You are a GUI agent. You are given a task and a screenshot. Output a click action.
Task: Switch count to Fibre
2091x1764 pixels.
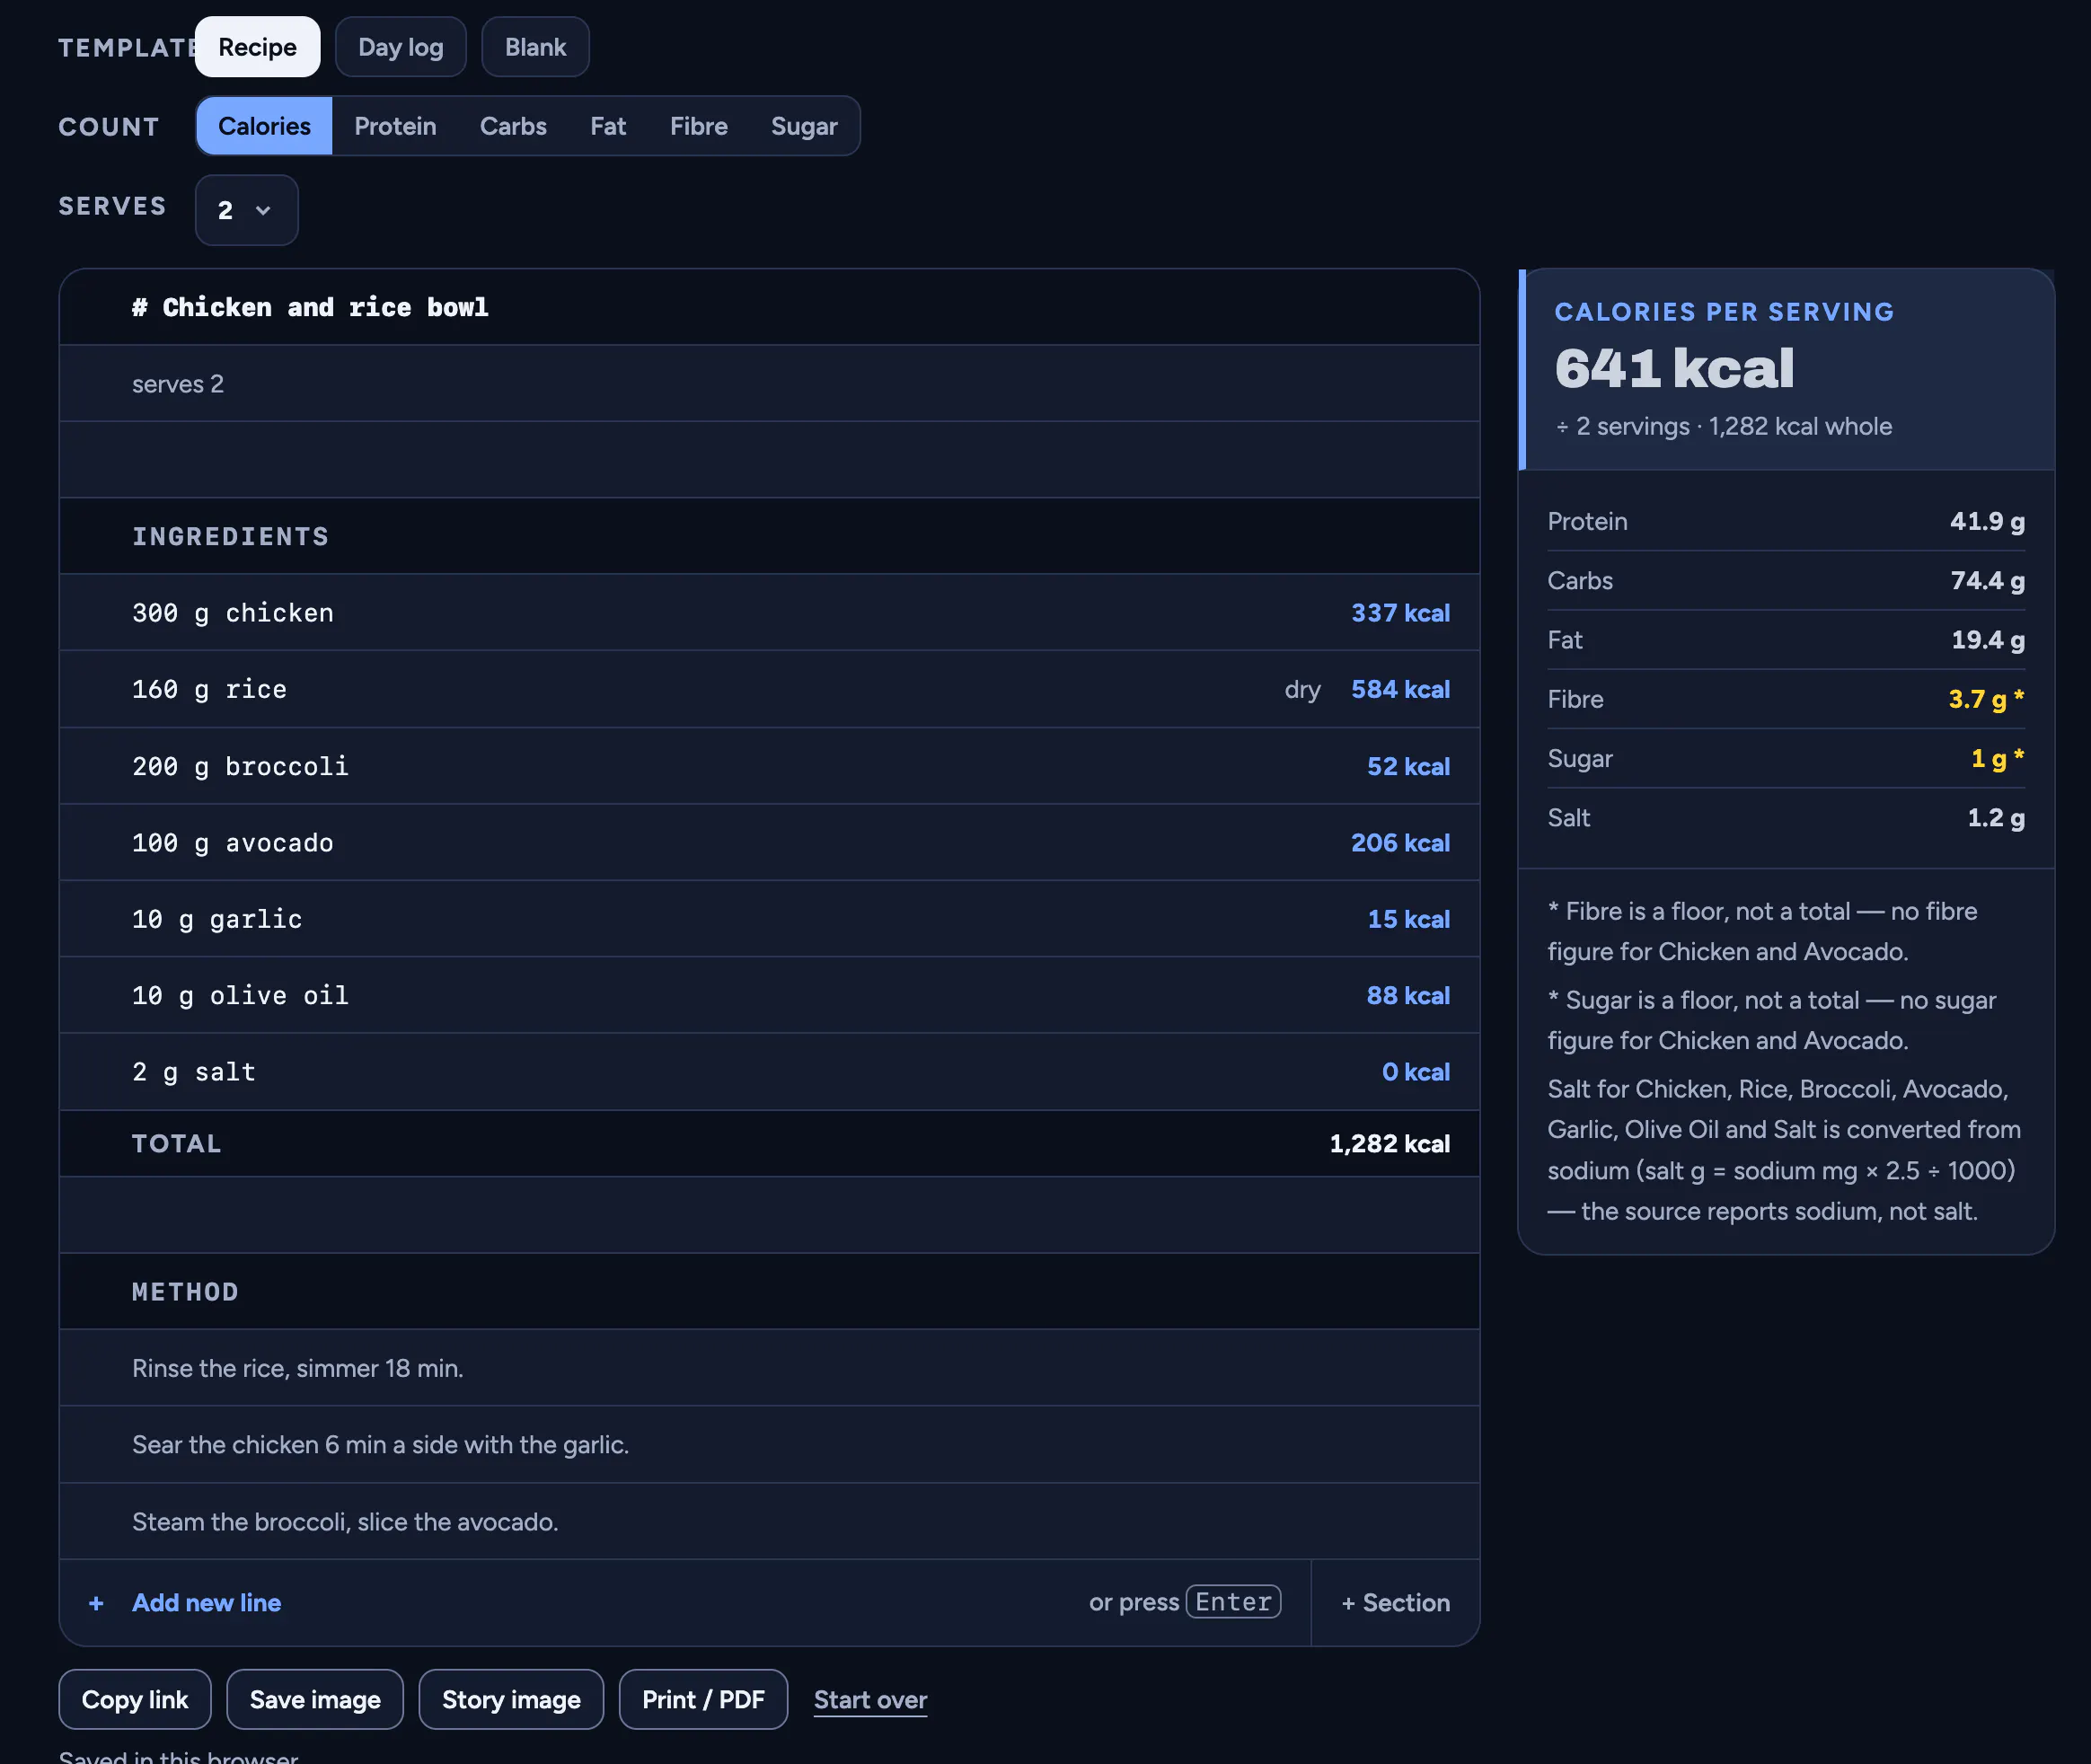(x=699, y=126)
